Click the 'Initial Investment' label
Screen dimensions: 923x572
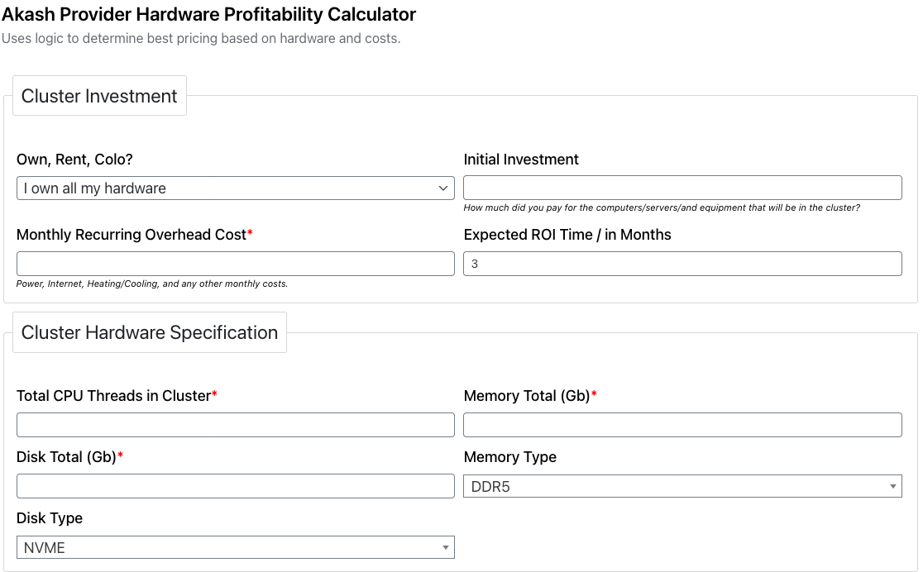(x=521, y=160)
